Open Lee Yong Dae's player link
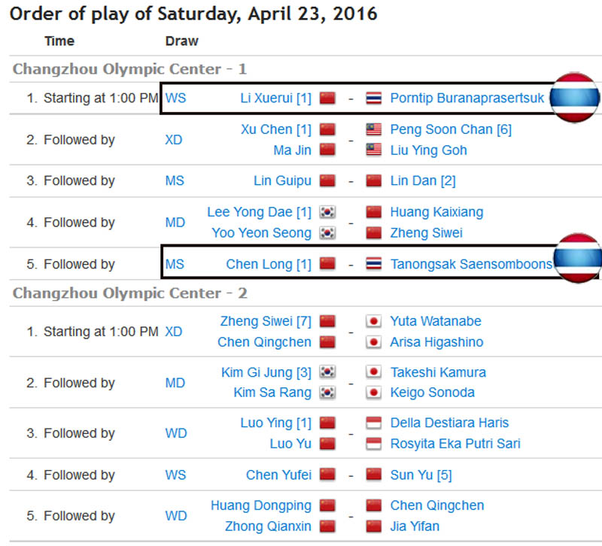 pos(259,212)
